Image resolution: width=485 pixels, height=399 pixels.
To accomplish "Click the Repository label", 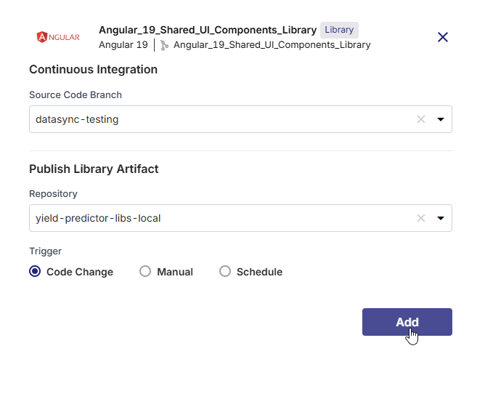I will tap(53, 194).
